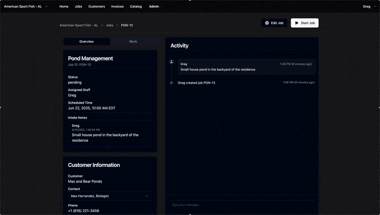Click the timeline dot beside job created entry
Image resolution: width=380 pixels, height=215 pixels.
(x=171, y=83)
